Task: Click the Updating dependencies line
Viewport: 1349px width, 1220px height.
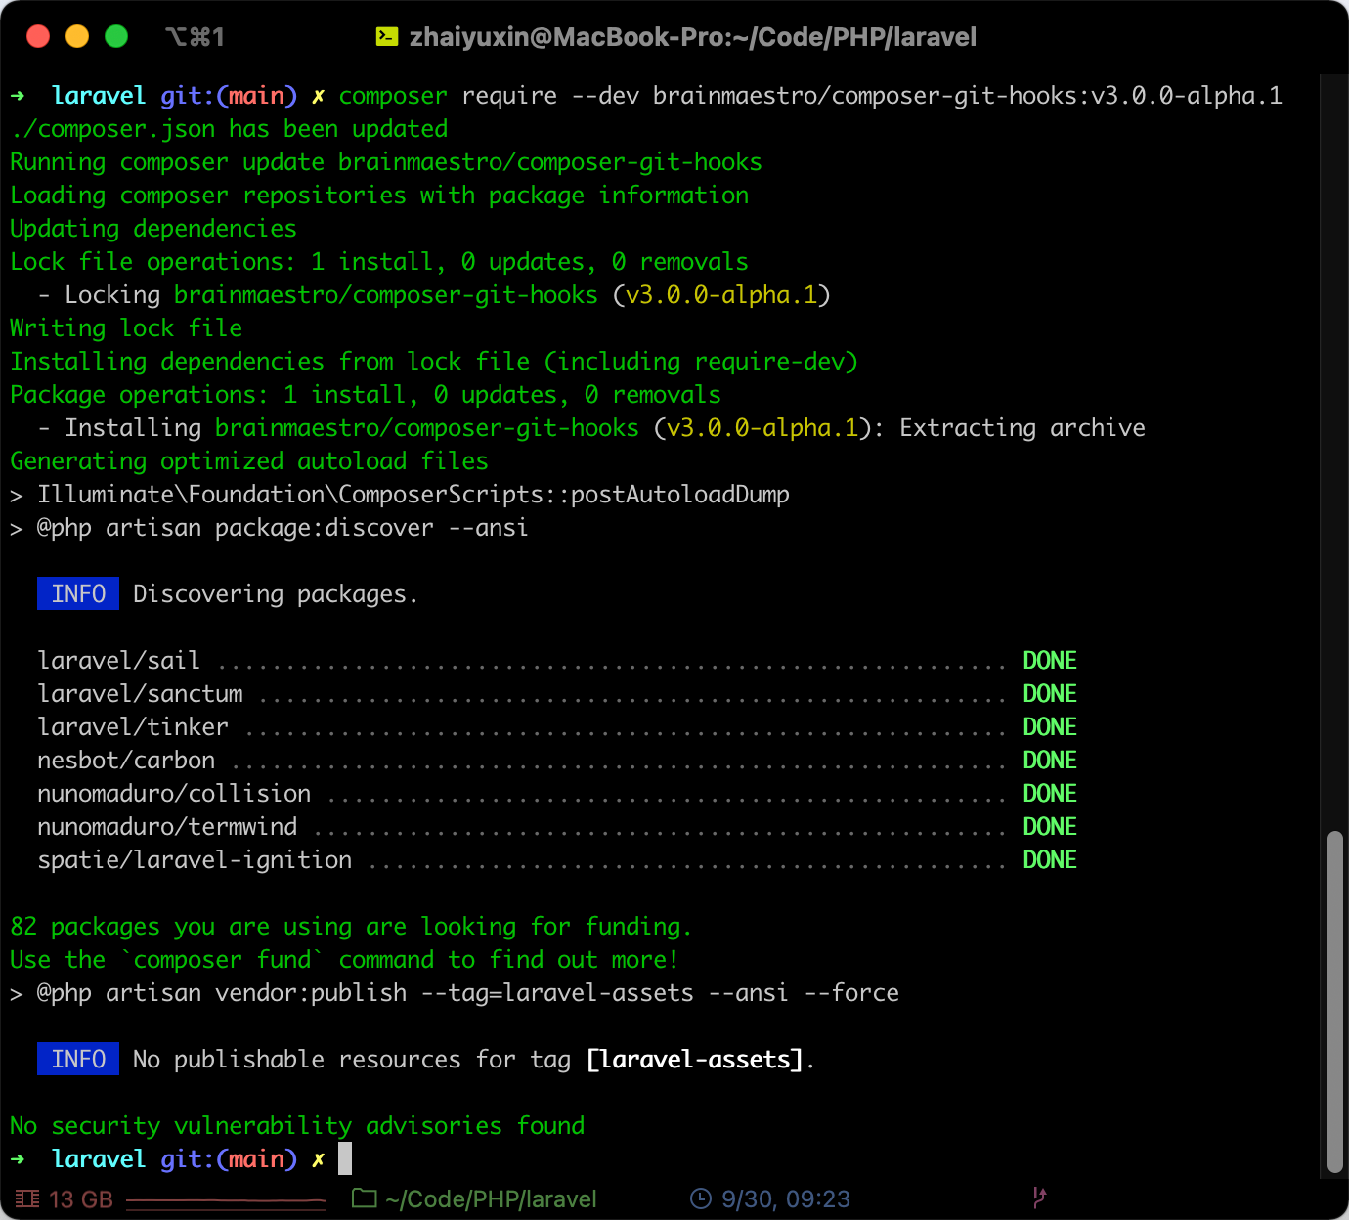Action: tap(153, 229)
